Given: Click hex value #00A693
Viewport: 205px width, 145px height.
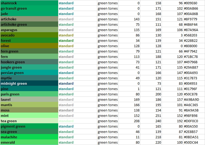Looking at the screenshot, I should pos(191,73).
